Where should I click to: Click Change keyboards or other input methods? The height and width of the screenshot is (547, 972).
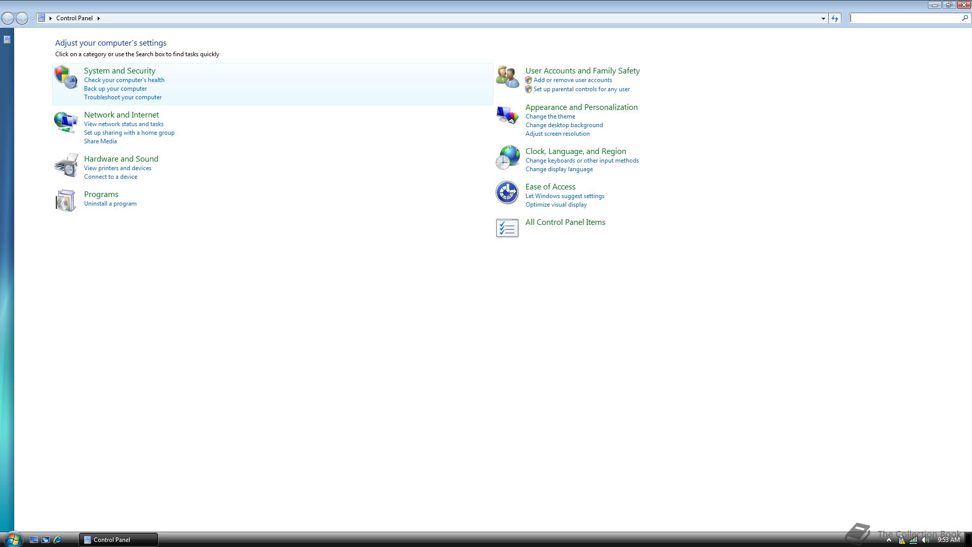point(582,161)
